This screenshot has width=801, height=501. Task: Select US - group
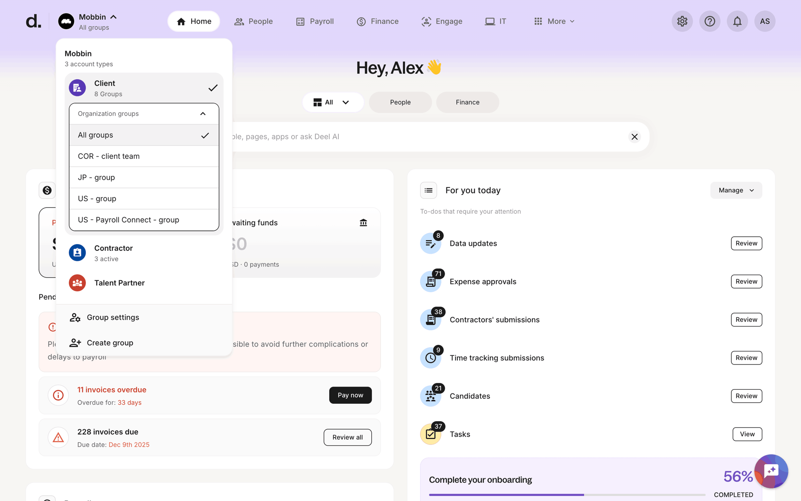tap(144, 199)
